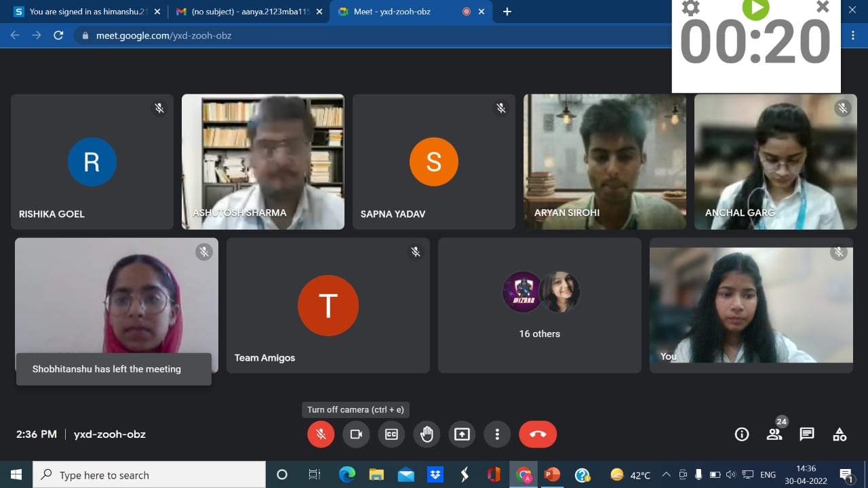This screenshot has height=488, width=868.
Task: Raise hand in the meeting
Action: pyautogui.click(x=427, y=434)
